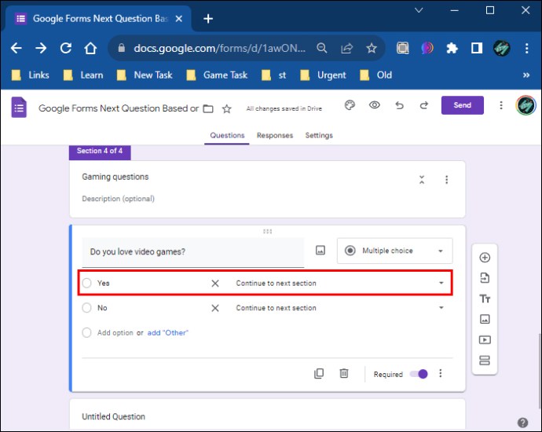
Task: Add image from the side toolbar
Action: 485,319
